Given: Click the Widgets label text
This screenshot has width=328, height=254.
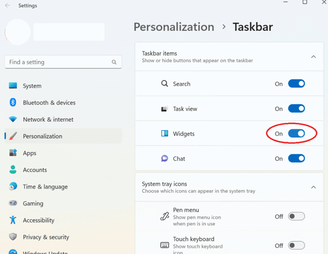Looking at the screenshot, I should 184,134.
